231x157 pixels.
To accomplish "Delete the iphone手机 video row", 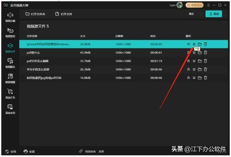I will pyautogui.click(x=206, y=44).
